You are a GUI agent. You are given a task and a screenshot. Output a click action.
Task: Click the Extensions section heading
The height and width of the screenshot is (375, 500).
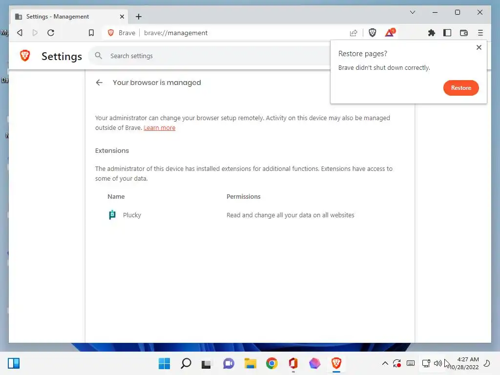tap(112, 150)
